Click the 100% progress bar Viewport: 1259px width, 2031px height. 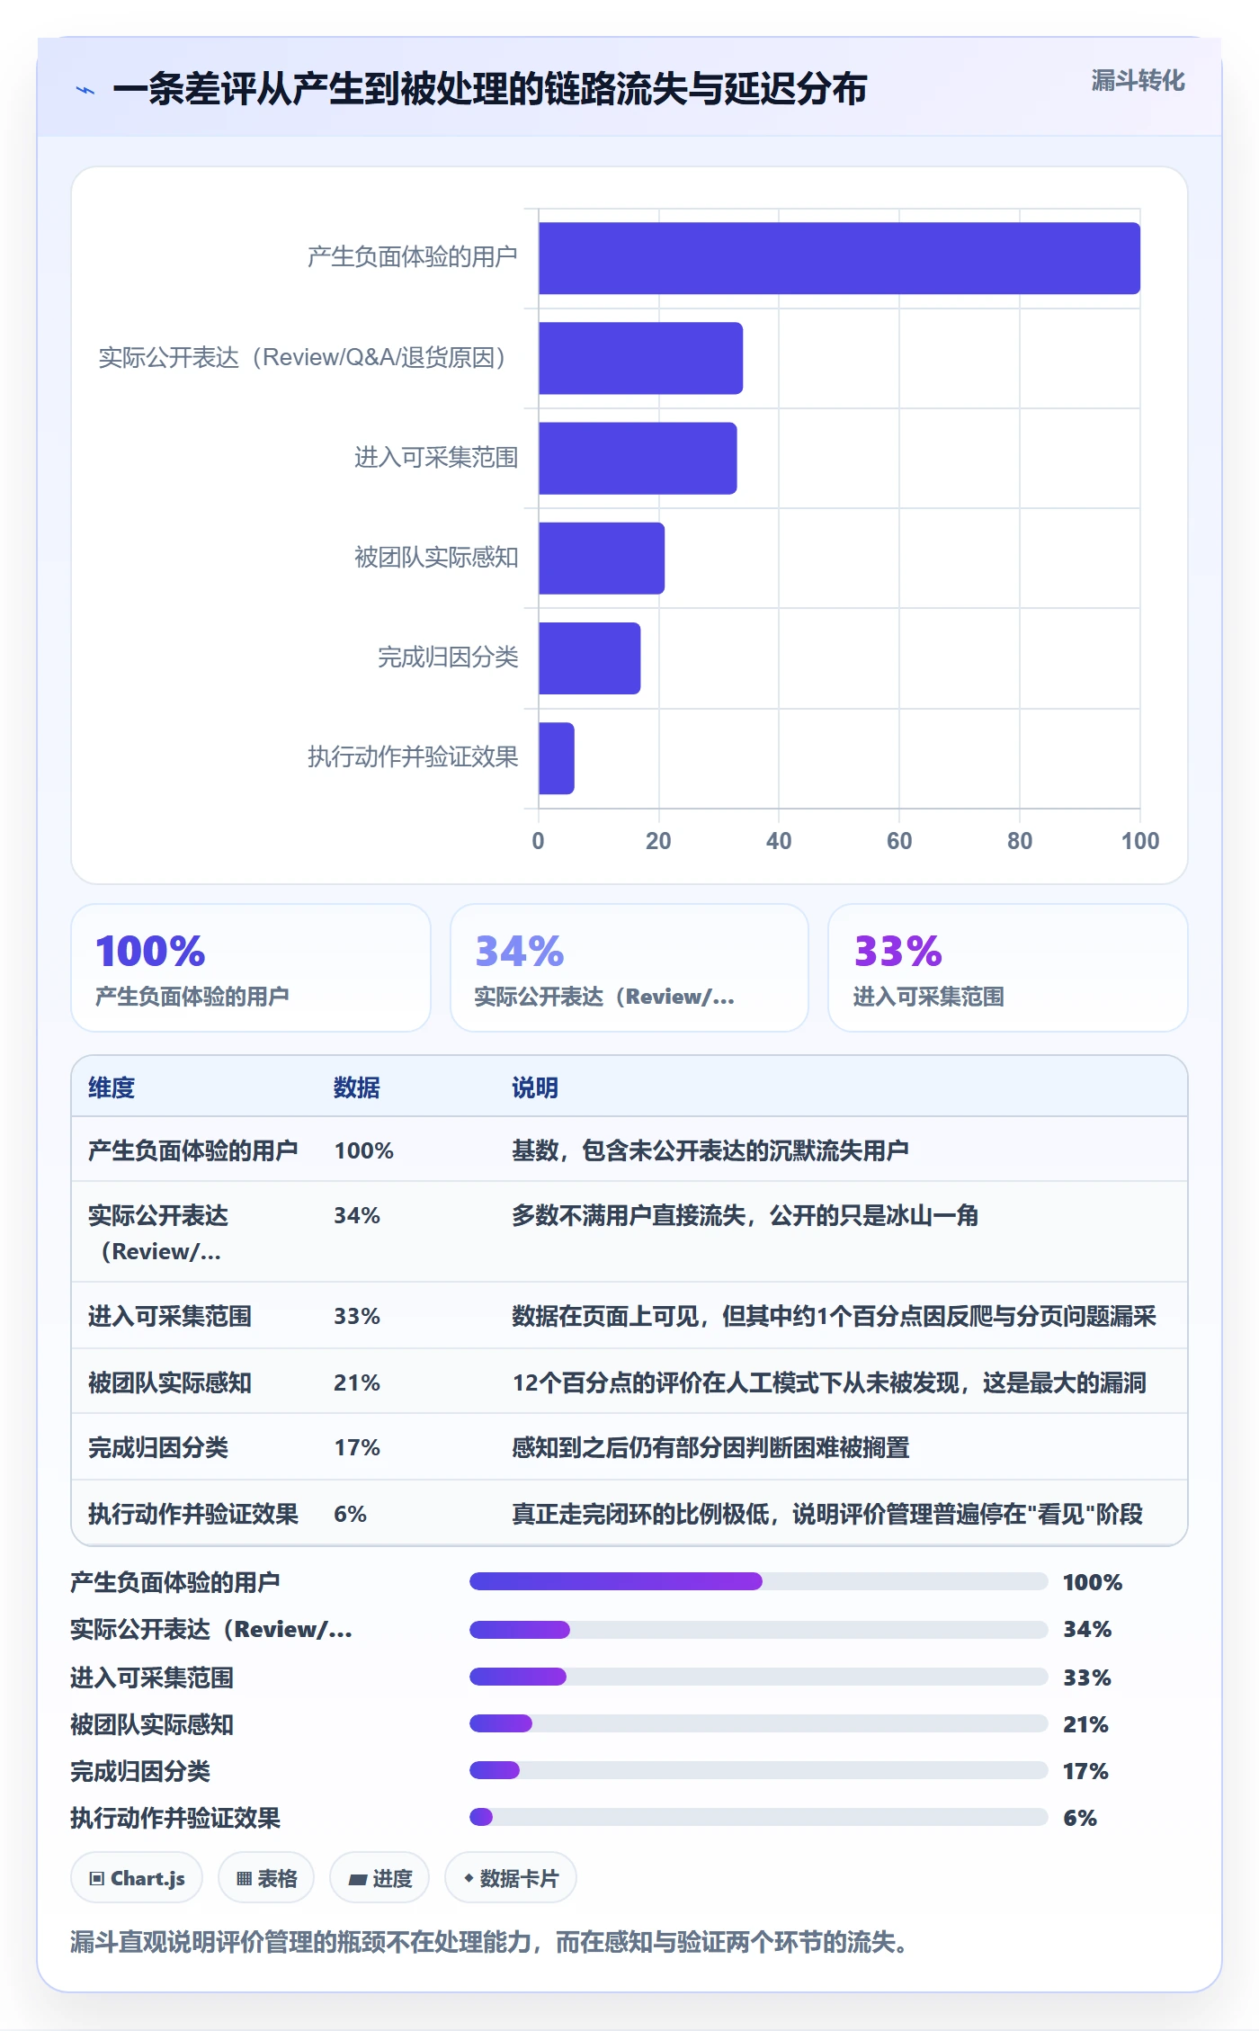758,1581
